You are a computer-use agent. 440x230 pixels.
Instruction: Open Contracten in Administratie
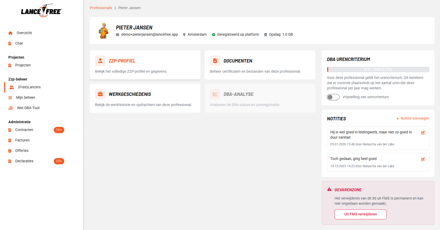24,130
